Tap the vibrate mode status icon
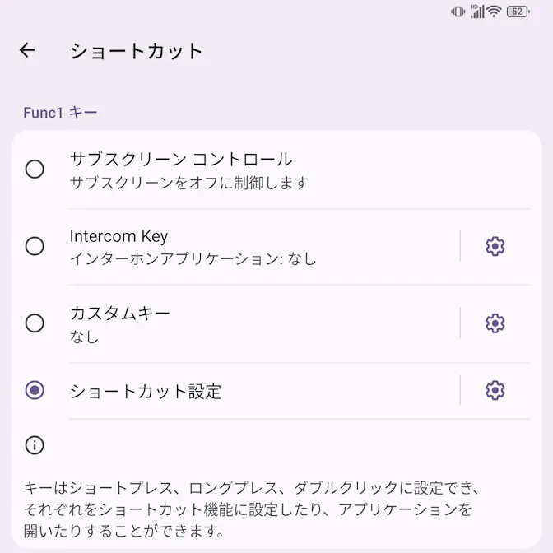 coord(458,12)
